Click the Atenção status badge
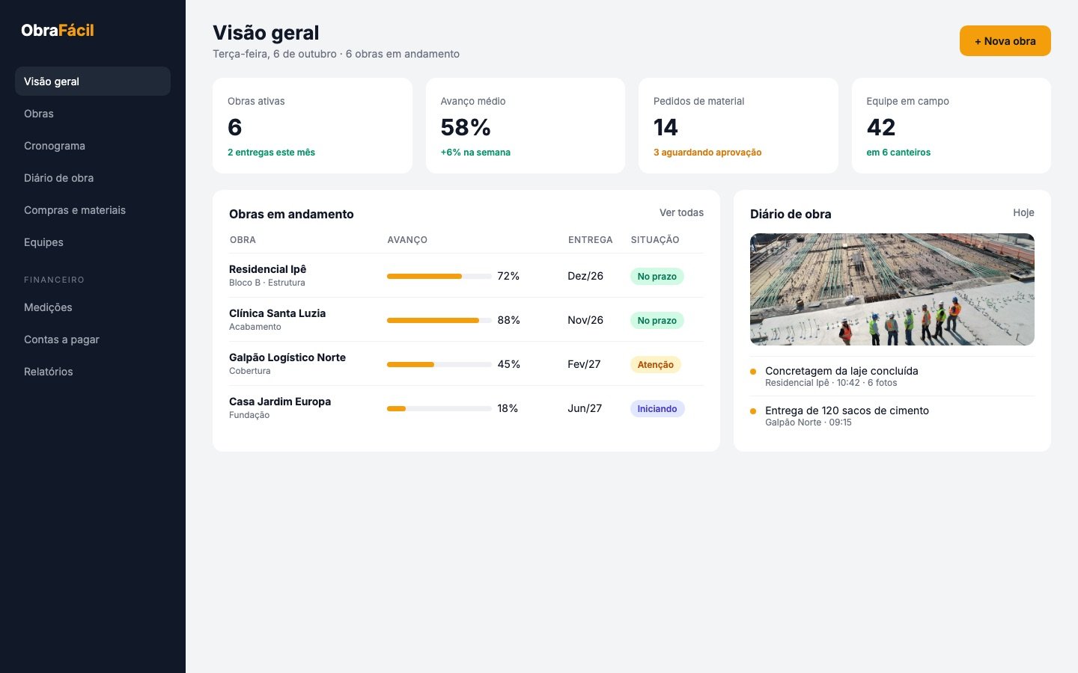 click(656, 365)
